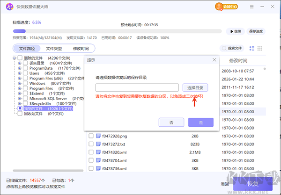Click the file list vertical scrollbar handle
Viewport: 281px width, 195px height.
265,69
